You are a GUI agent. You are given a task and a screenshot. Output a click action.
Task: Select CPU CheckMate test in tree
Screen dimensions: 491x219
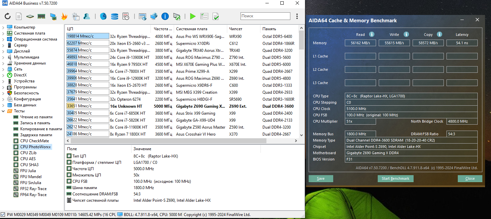coord(34,141)
